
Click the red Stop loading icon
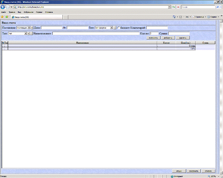(x=178, y=7)
